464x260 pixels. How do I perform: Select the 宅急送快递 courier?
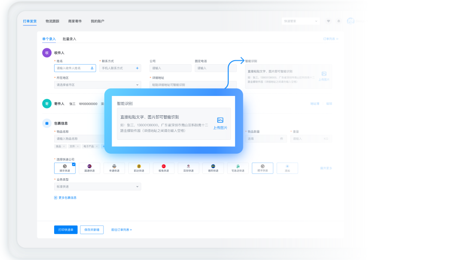coord(238,168)
